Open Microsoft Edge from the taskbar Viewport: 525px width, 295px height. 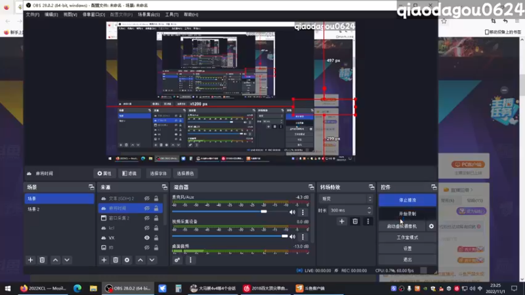[77, 288]
